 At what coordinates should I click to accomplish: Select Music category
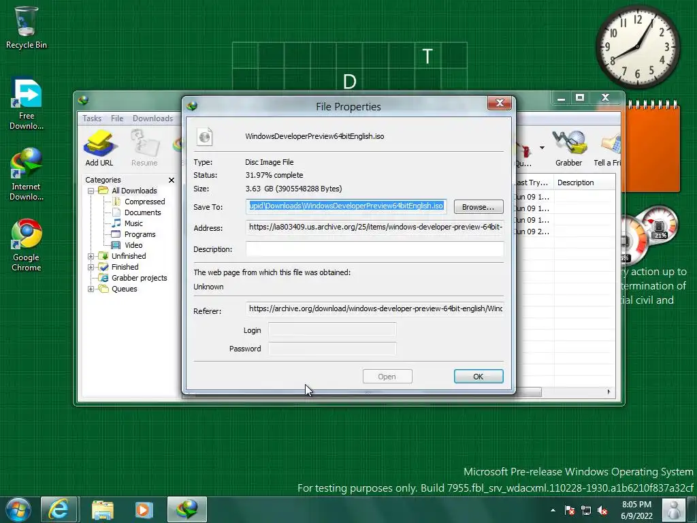pyautogui.click(x=133, y=223)
